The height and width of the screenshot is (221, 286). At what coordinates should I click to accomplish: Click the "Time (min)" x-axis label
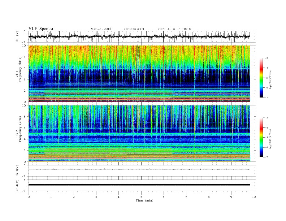(x=144, y=200)
